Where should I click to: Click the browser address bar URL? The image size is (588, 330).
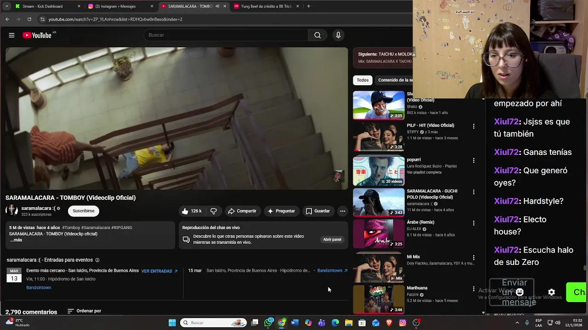tap(115, 19)
